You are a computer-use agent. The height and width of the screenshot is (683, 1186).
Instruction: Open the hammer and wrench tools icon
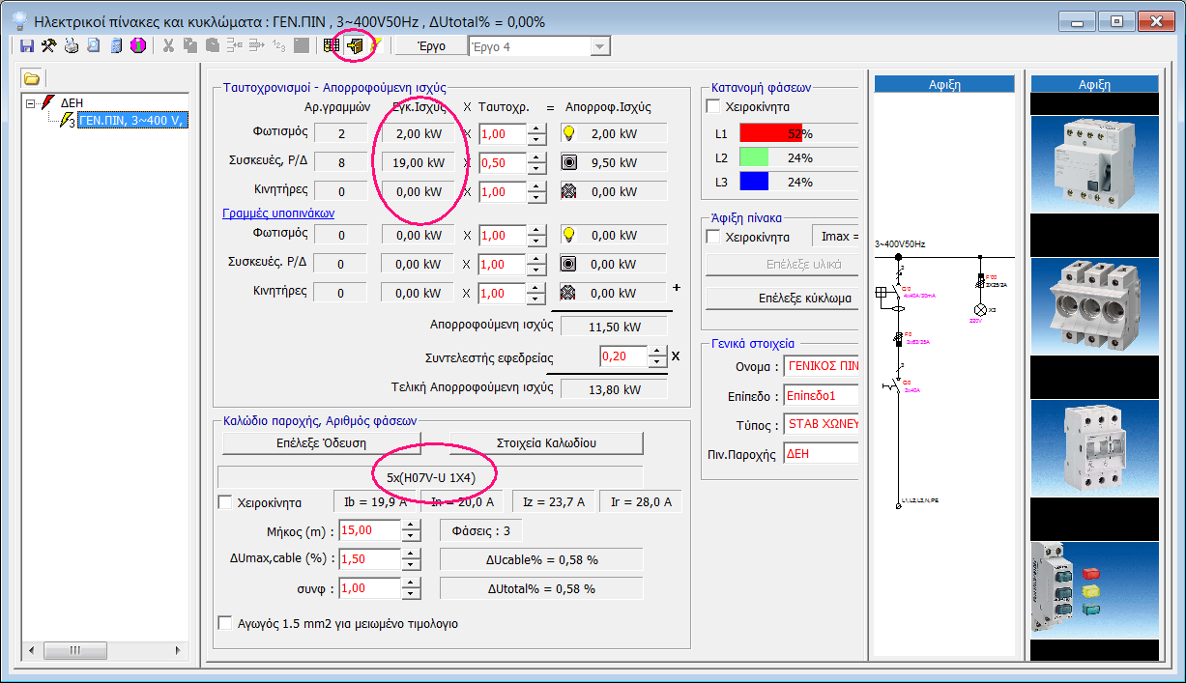48,45
